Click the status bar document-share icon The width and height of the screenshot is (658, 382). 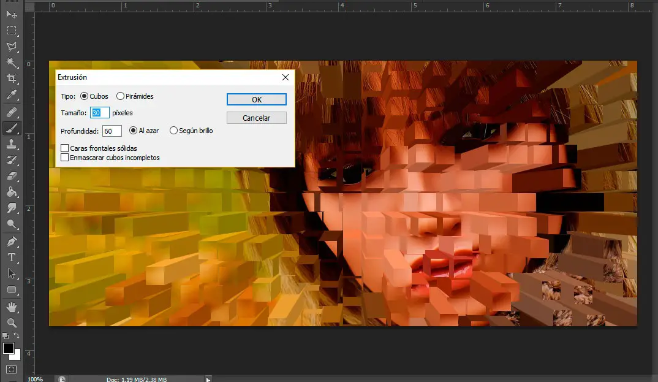tap(62, 379)
